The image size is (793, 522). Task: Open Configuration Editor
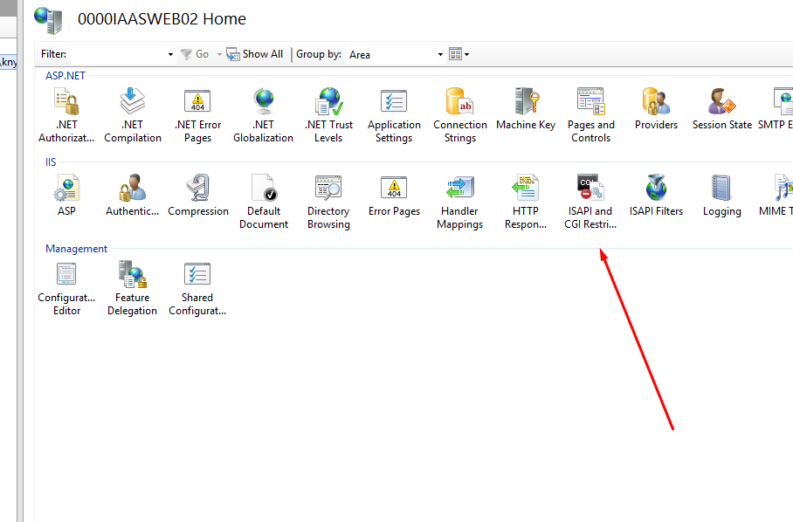click(x=66, y=289)
